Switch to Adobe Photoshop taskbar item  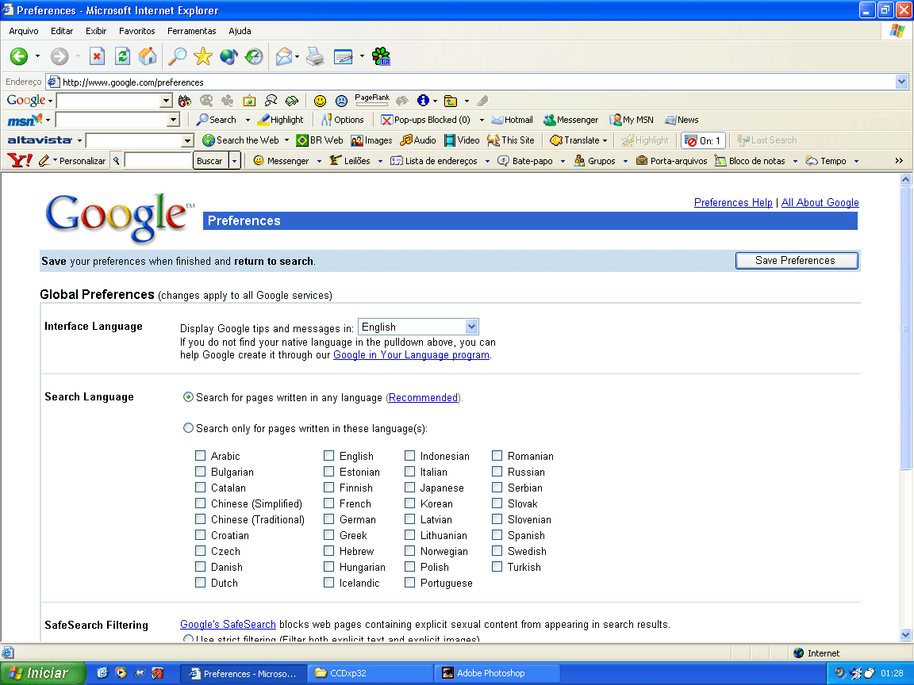pos(497,673)
